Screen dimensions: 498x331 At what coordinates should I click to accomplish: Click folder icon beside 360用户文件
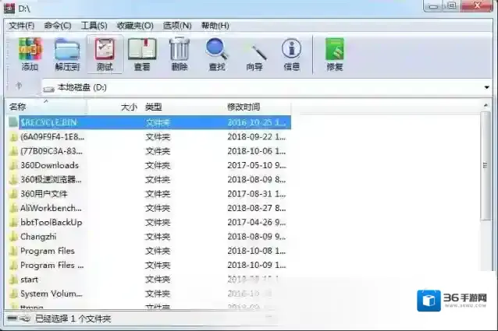click(13, 194)
